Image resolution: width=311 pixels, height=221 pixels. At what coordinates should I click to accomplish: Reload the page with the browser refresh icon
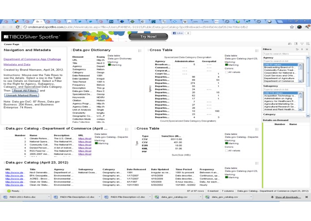point(17,27)
